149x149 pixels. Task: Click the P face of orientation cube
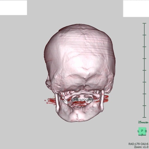pos(142,131)
